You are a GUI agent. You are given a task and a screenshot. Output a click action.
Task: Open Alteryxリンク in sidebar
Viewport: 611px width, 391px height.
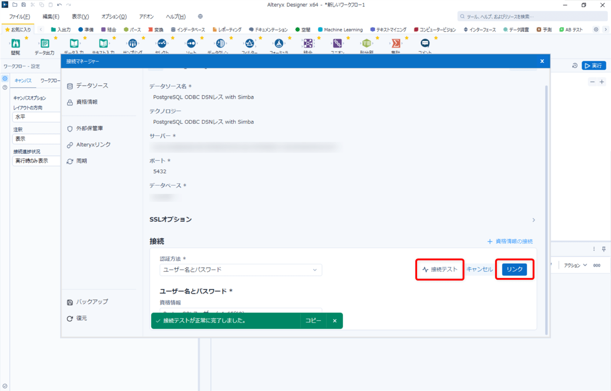tap(89, 145)
